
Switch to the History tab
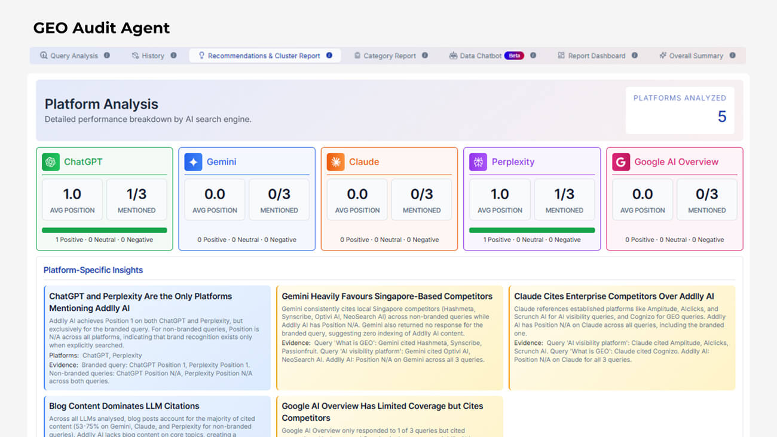pos(154,56)
